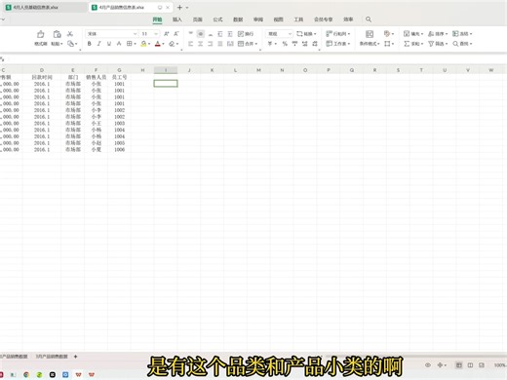This screenshot has height=380, width=507.
Task: Select the 3月 sheet tab
Action: pos(52,357)
